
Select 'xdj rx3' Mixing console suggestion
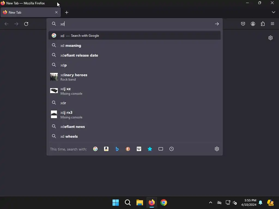pyautogui.click(x=135, y=115)
